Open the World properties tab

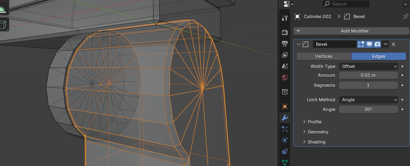coord(285,78)
